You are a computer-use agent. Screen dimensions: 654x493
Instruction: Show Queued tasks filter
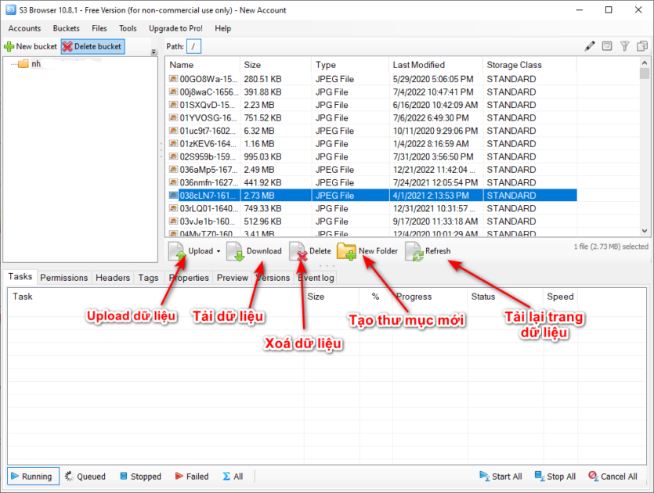[85, 477]
